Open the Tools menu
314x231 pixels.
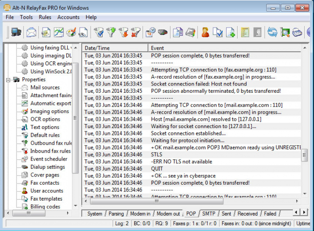[26, 17]
